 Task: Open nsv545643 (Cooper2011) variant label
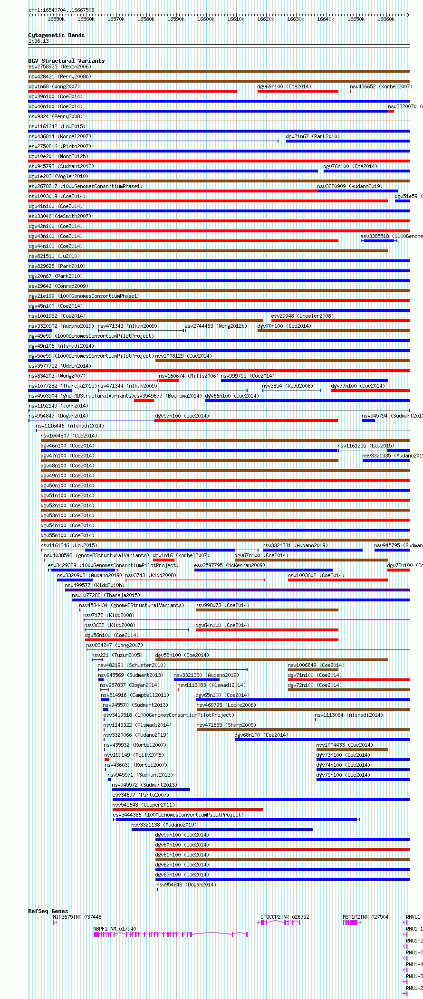point(144,805)
